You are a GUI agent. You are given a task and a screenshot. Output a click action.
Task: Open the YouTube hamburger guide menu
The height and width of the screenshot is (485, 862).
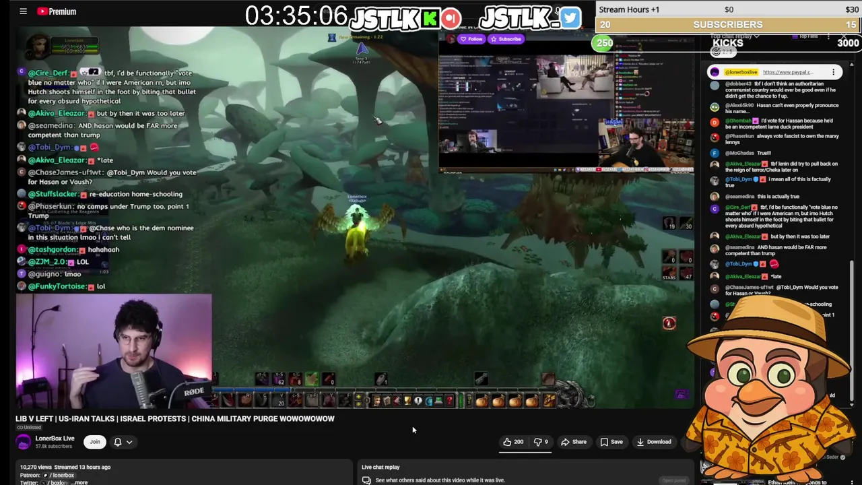[23, 11]
